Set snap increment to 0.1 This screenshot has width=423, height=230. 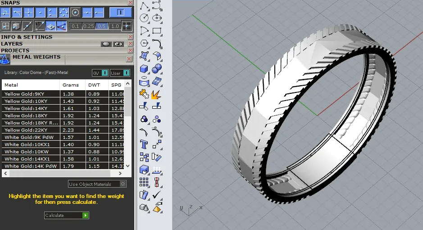pyautogui.click(x=75, y=26)
